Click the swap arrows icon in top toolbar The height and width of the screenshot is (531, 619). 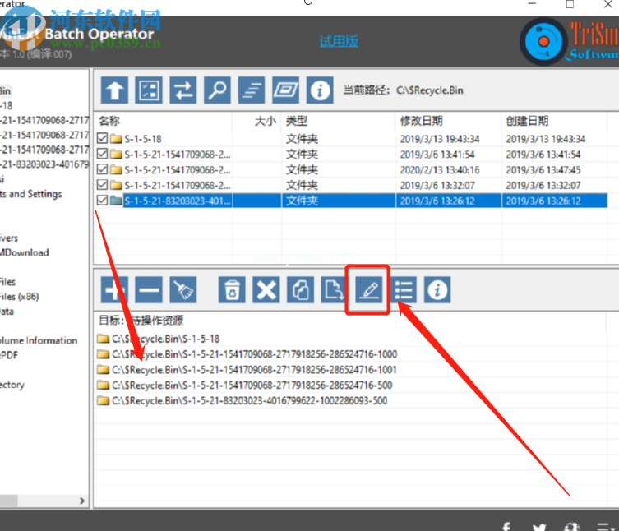(x=183, y=90)
